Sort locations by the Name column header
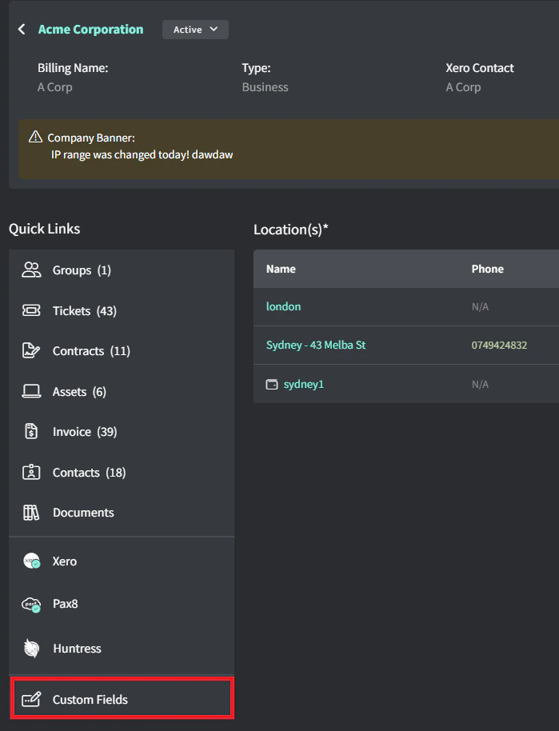 (x=281, y=269)
